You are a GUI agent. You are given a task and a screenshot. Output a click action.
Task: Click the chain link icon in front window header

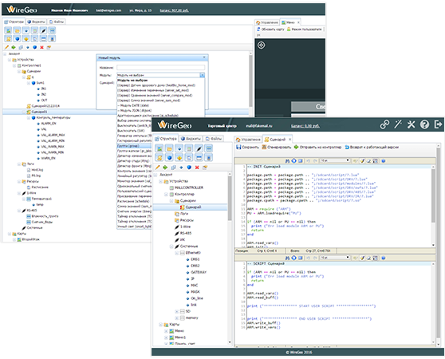[384, 124]
